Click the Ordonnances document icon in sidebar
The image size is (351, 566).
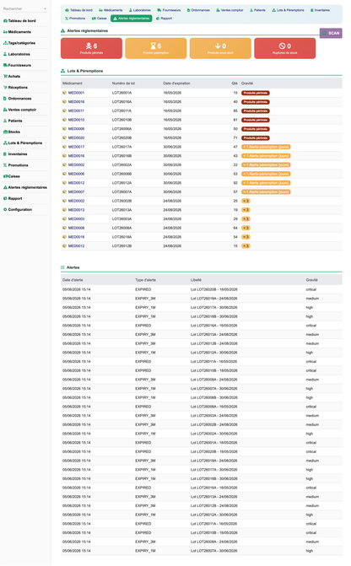[x=5, y=99]
